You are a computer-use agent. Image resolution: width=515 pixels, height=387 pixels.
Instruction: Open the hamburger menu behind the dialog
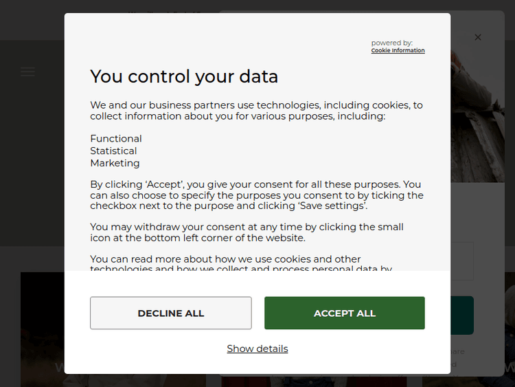[x=27, y=71]
